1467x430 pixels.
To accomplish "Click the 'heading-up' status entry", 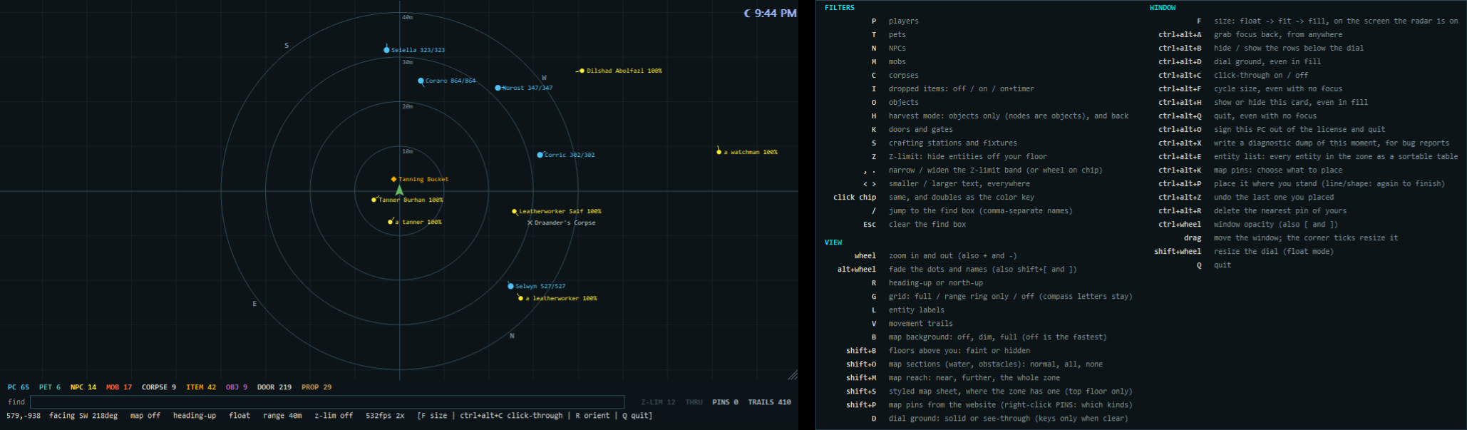I will (195, 416).
